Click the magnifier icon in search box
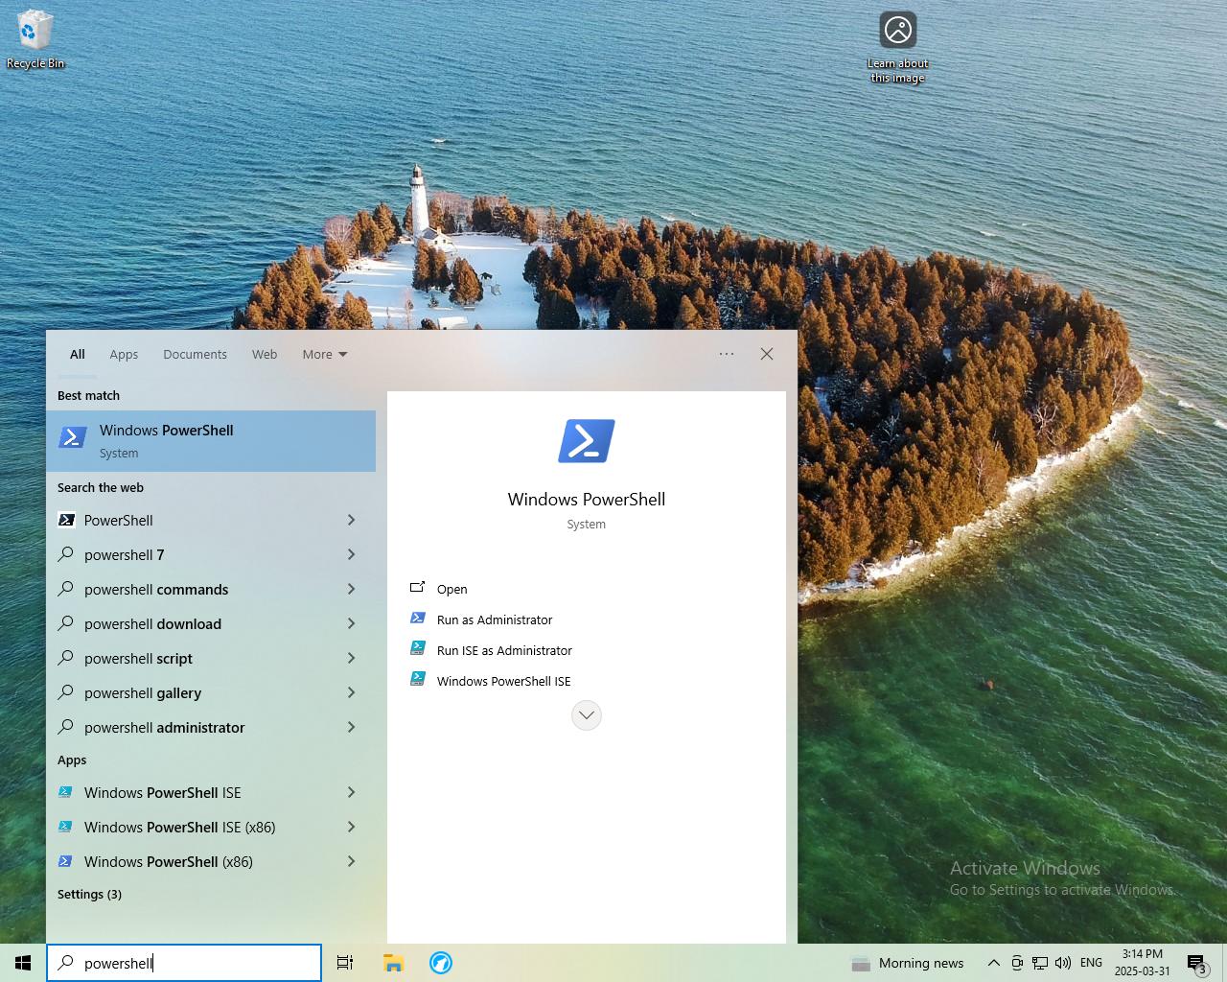Viewport: 1227px width, 982px height. [66, 963]
